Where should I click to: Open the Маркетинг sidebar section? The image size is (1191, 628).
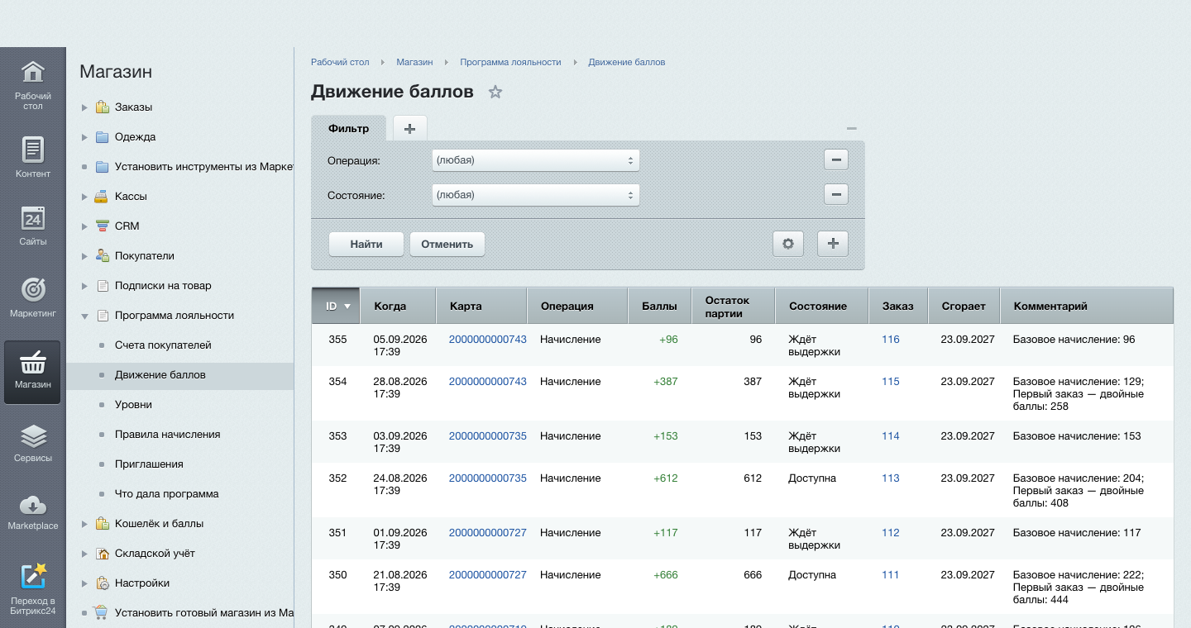[32, 297]
